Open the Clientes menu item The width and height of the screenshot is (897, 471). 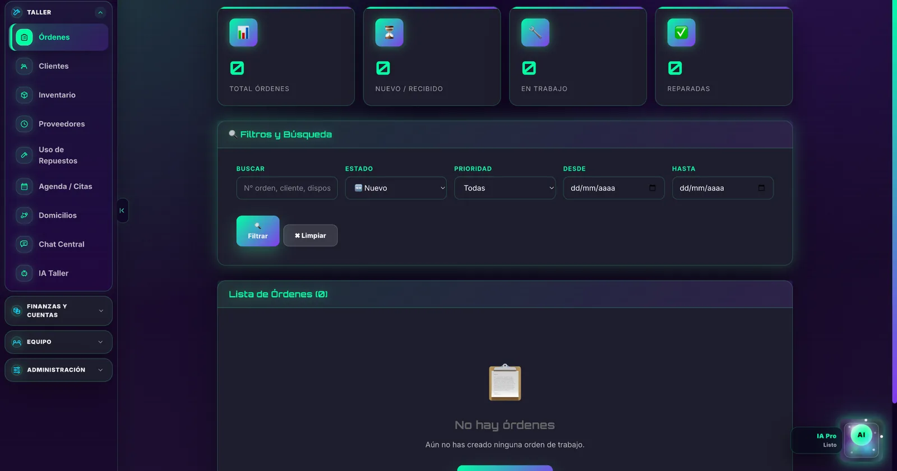59,66
